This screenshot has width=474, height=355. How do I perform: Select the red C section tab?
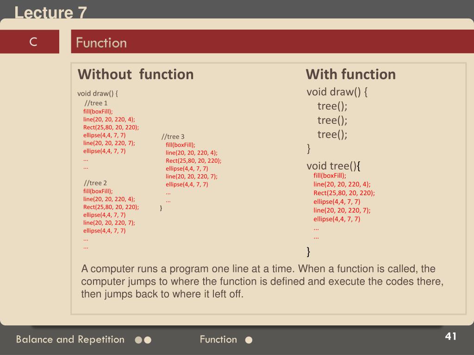tap(30, 42)
